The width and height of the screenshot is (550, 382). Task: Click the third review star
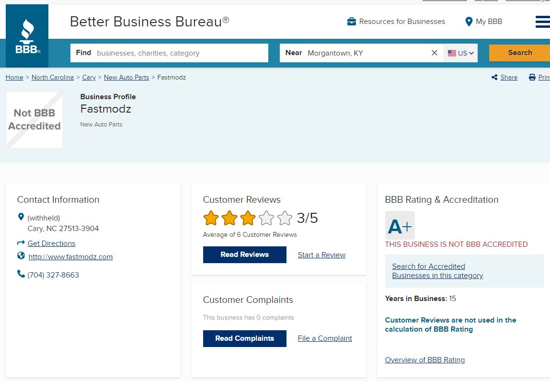pos(248,218)
